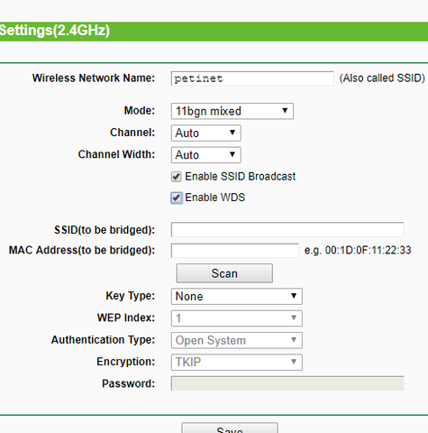428x433 pixels.
Task: Click the Mode dropdown arrow
Action: [x=285, y=111]
